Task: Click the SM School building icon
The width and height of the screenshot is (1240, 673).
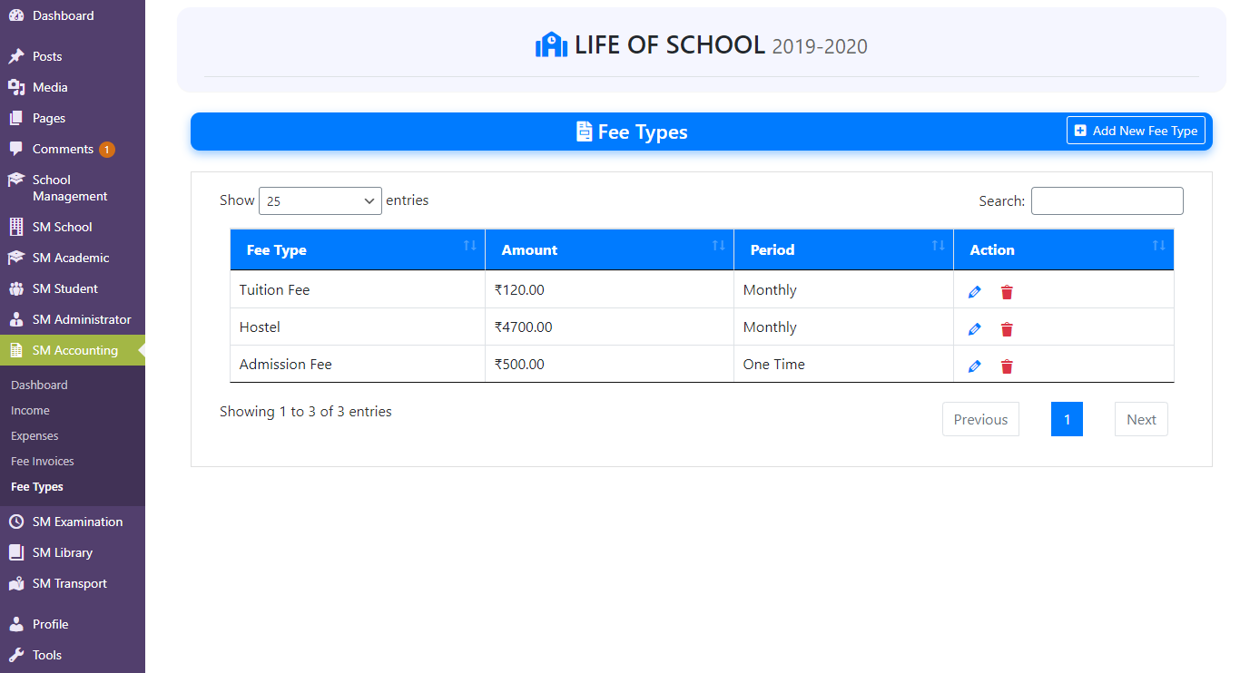Action: coord(16,227)
